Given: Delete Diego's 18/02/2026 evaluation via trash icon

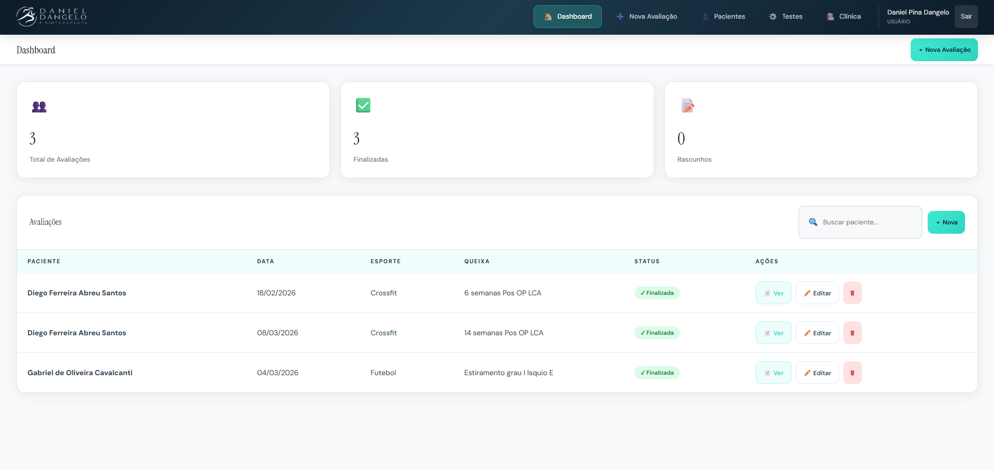Looking at the screenshot, I should coord(852,293).
